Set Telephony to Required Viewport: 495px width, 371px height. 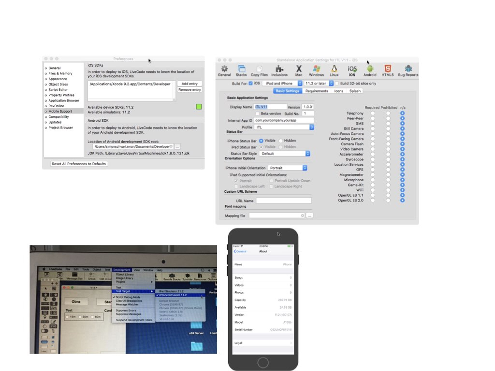[x=373, y=113]
